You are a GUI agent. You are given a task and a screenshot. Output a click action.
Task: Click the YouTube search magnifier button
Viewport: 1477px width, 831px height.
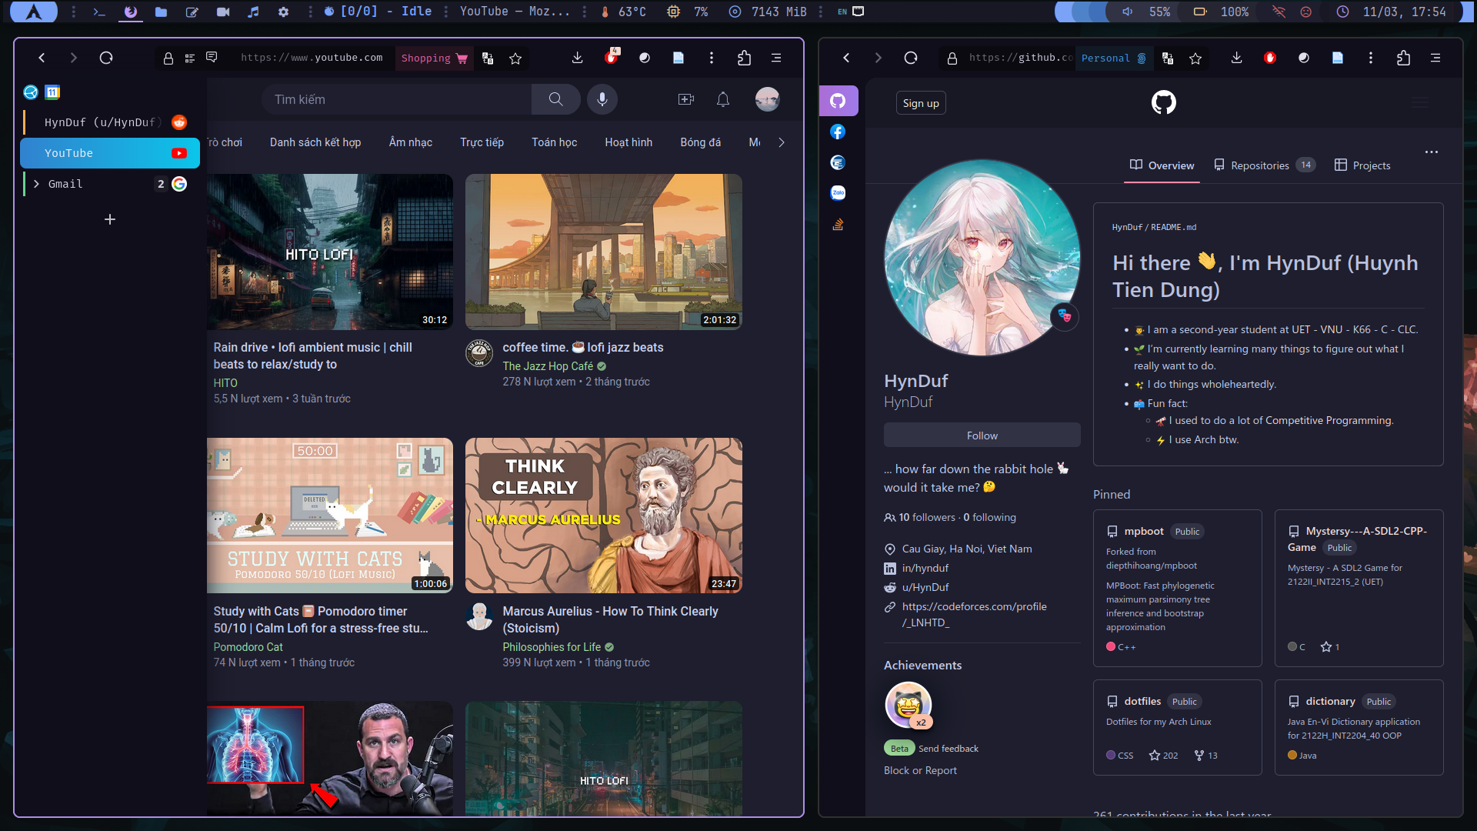point(555,99)
